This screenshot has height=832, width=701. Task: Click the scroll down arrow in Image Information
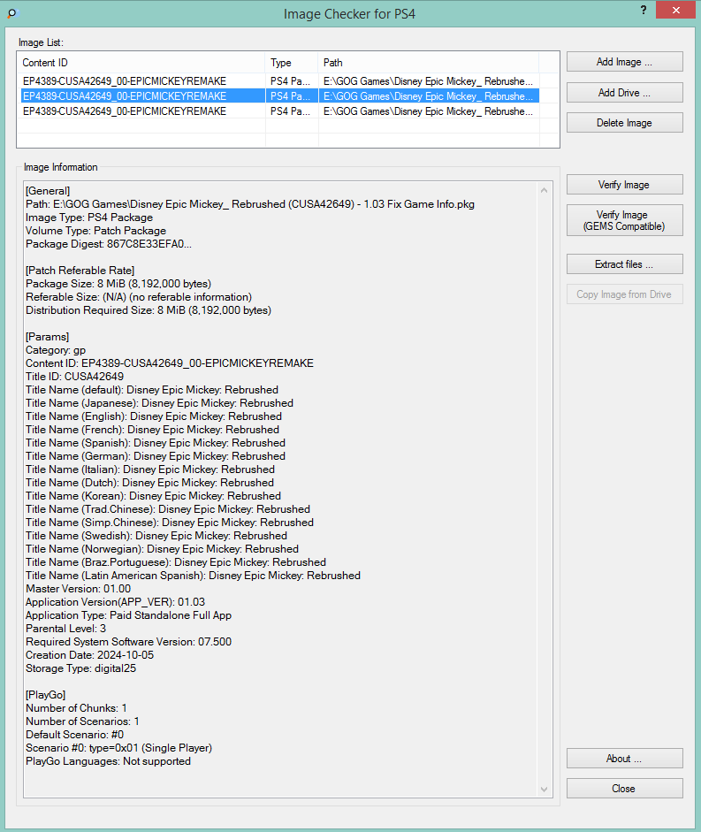(544, 789)
